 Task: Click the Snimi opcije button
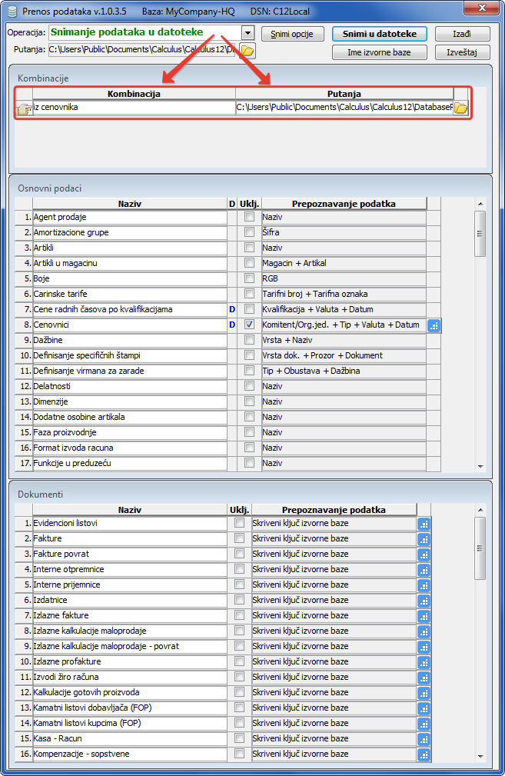pos(292,35)
